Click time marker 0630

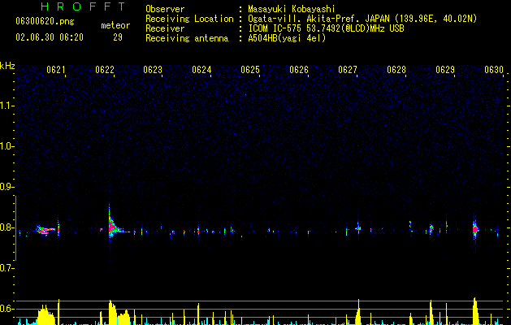(x=494, y=70)
